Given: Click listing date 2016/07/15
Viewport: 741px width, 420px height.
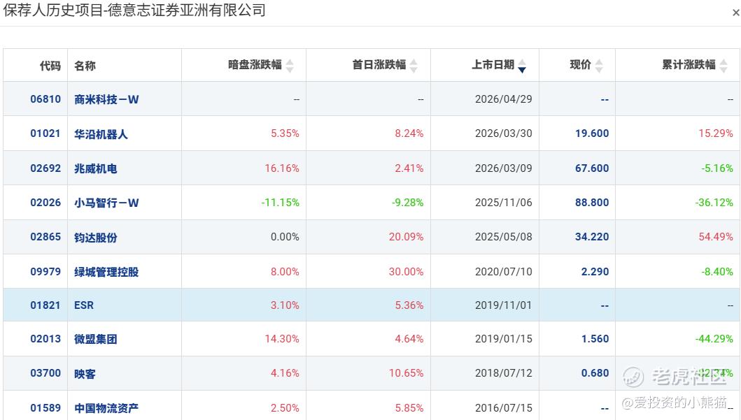Looking at the screenshot, I should (503, 407).
